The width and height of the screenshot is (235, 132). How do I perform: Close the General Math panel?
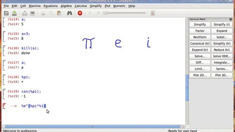(x=231, y=19)
